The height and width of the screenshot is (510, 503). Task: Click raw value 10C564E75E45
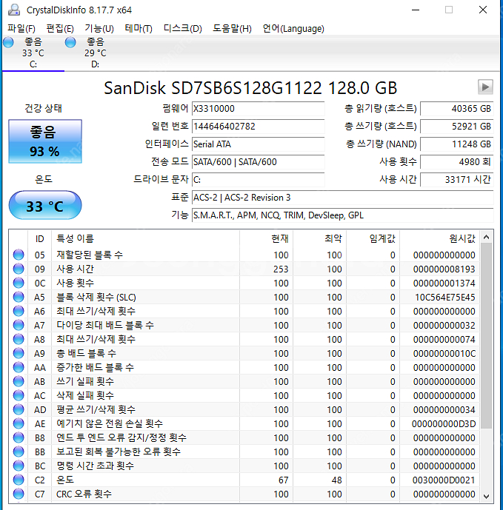click(x=444, y=298)
